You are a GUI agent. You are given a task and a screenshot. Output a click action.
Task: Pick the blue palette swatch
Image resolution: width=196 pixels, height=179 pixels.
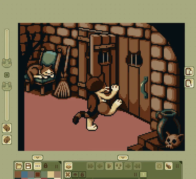coord(24,174)
